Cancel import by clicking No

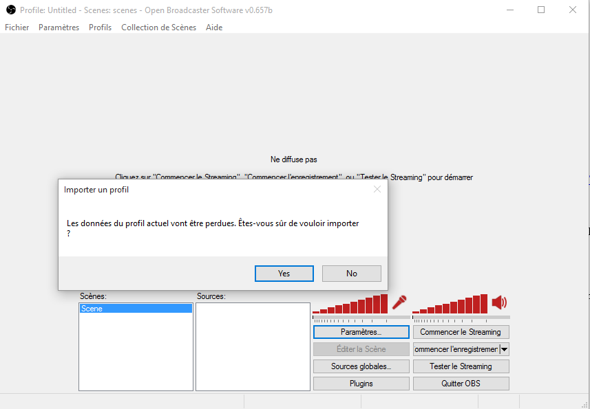click(351, 274)
